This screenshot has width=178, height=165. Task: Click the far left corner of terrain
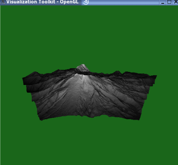tap(24, 79)
